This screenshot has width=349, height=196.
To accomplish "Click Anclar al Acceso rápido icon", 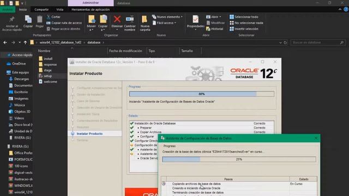I will [x=12, y=20].
